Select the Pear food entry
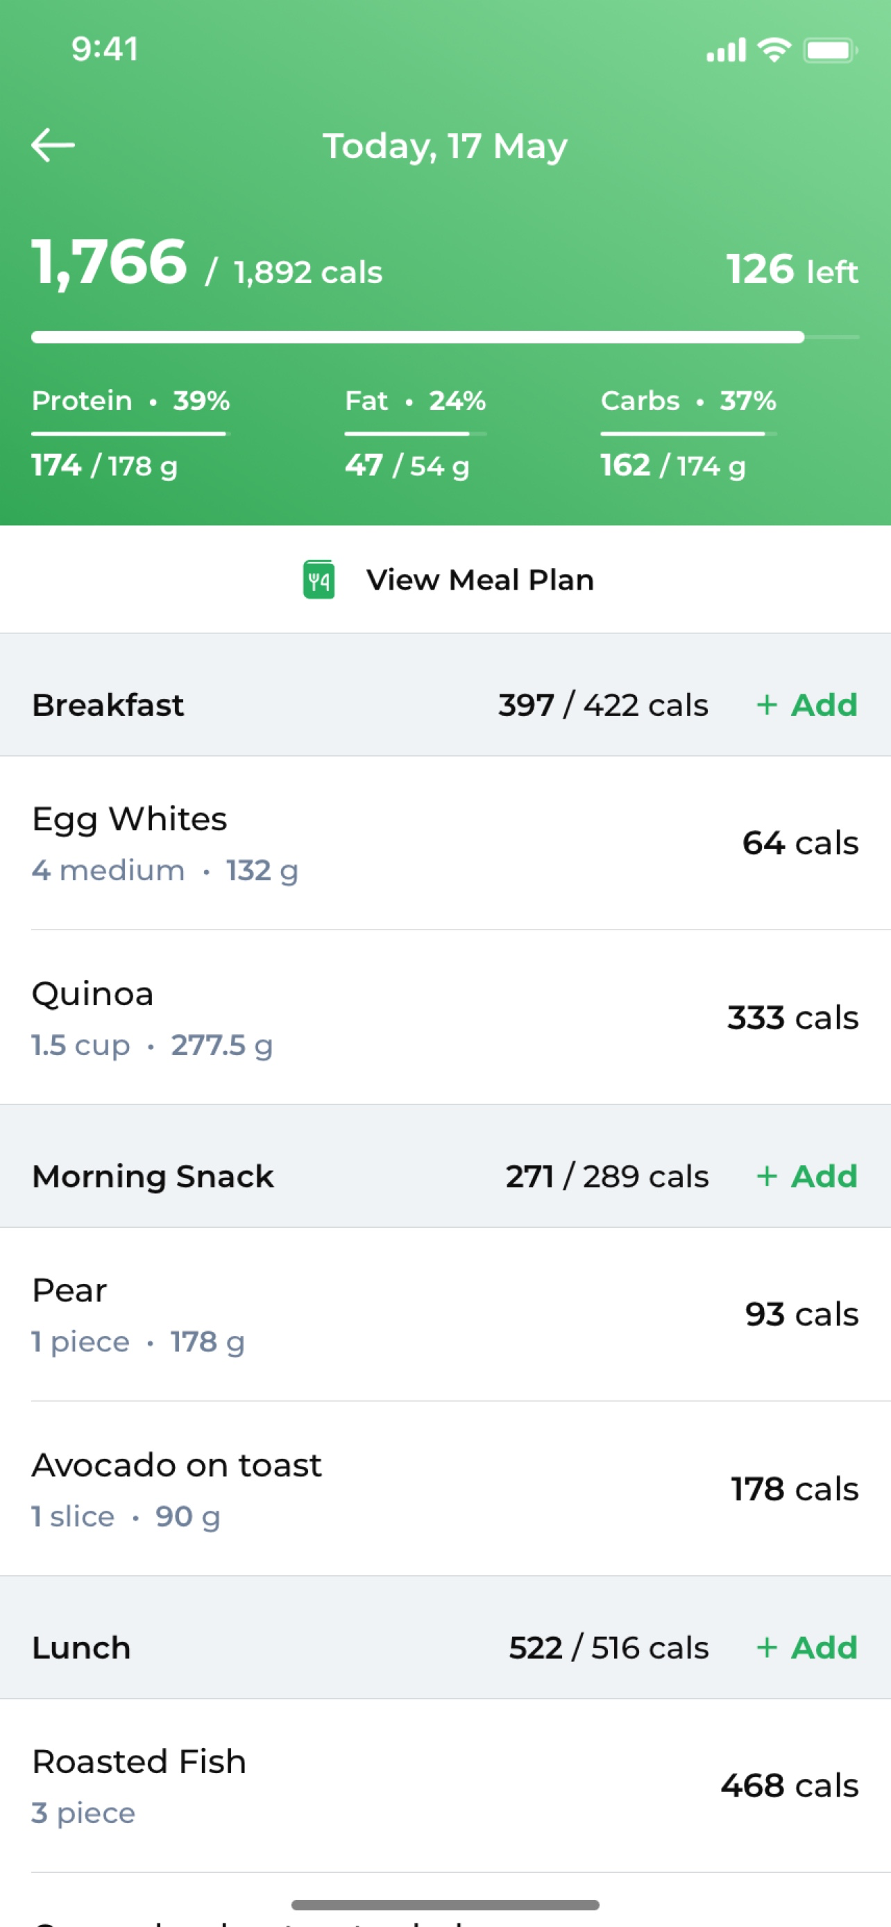Viewport: 891px width, 1927px height. pyautogui.click(x=446, y=1314)
